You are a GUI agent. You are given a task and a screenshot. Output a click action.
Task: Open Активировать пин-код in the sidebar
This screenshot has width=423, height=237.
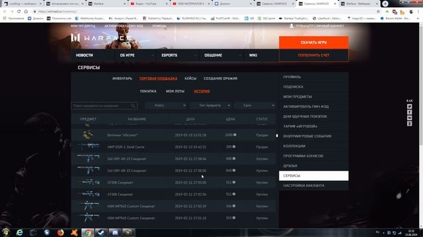pyautogui.click(x=314, y=107)
